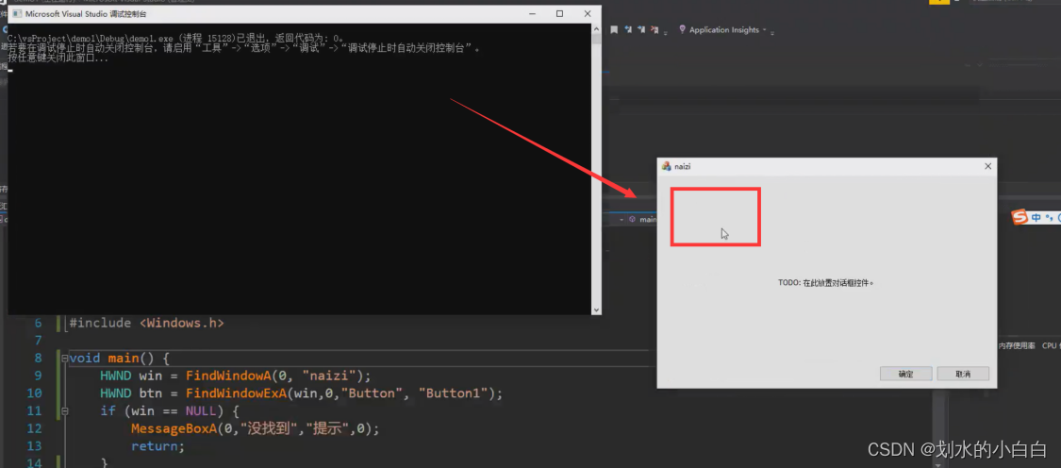Go to previous bookmark via toolbar icon
Image resolution: width=1061 pixels, height=468 pixels.
click(x=628, y=30)
